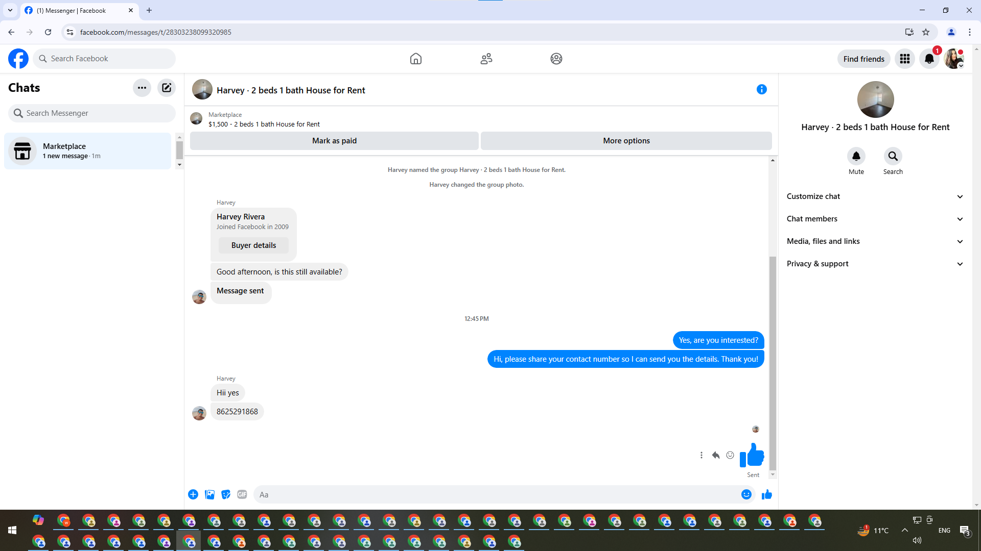Click the Buyer details button

pos(253,245)
